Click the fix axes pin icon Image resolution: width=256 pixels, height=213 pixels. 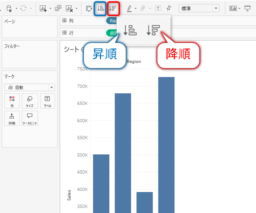point(169,8)
